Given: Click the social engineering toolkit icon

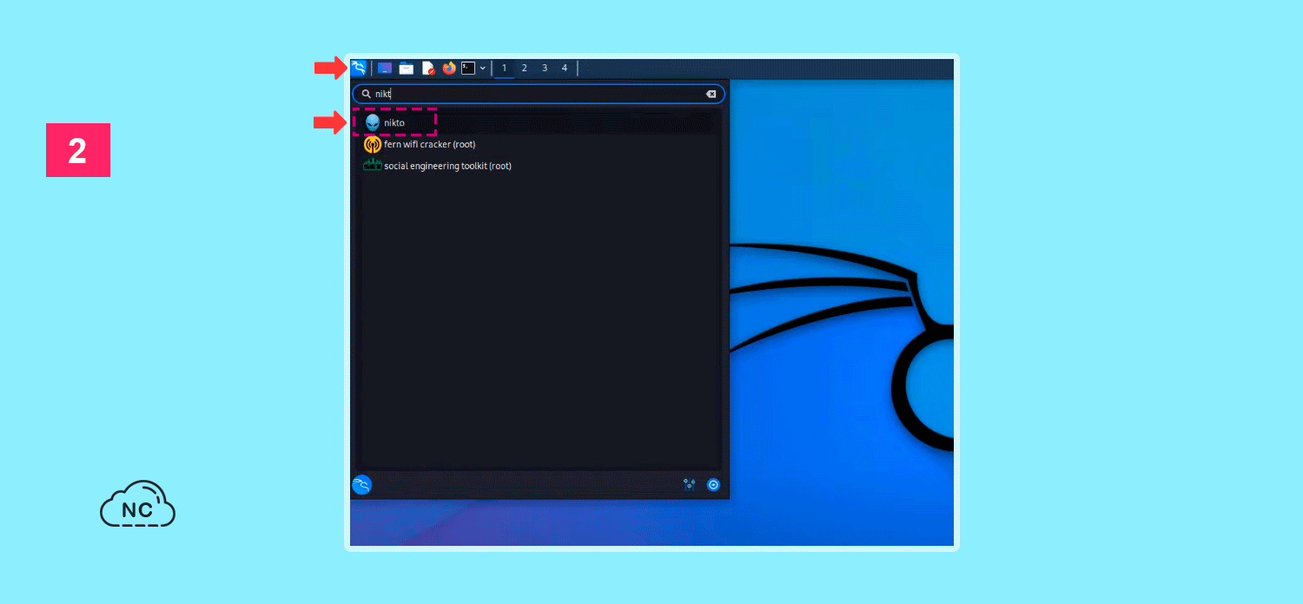Looking at the screenshot, I should click(373, 165).
